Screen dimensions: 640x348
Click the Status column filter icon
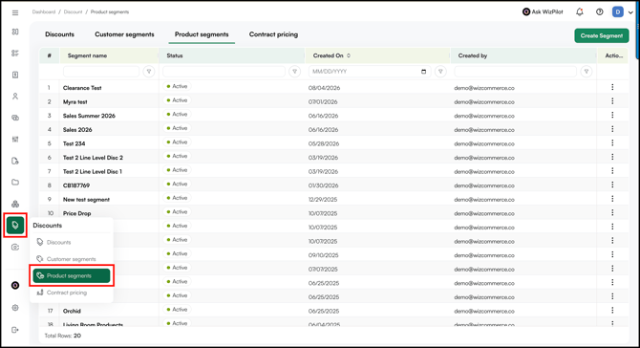(295, 72)
